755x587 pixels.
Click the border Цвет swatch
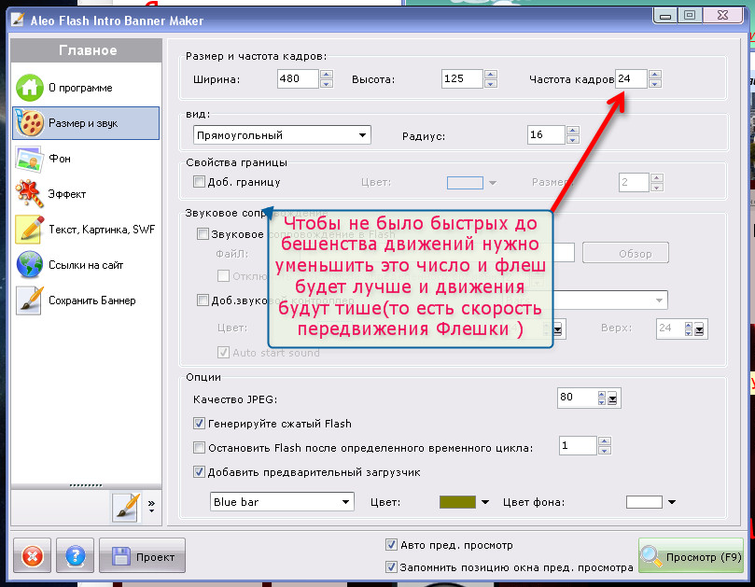tap(465, 183)
